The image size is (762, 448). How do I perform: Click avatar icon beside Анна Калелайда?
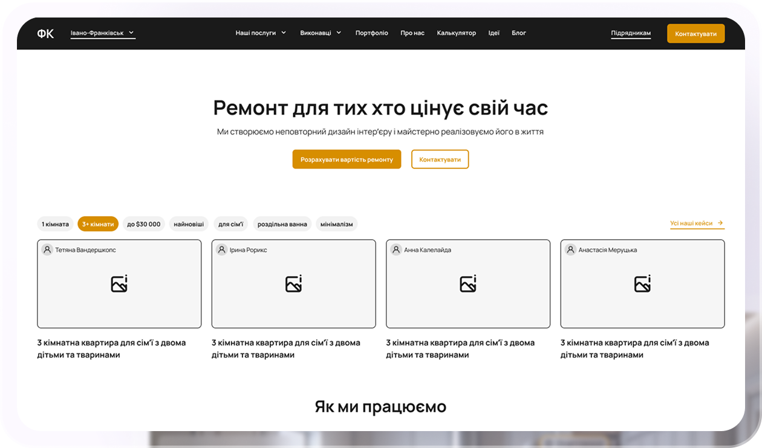(x=396, y=250)
